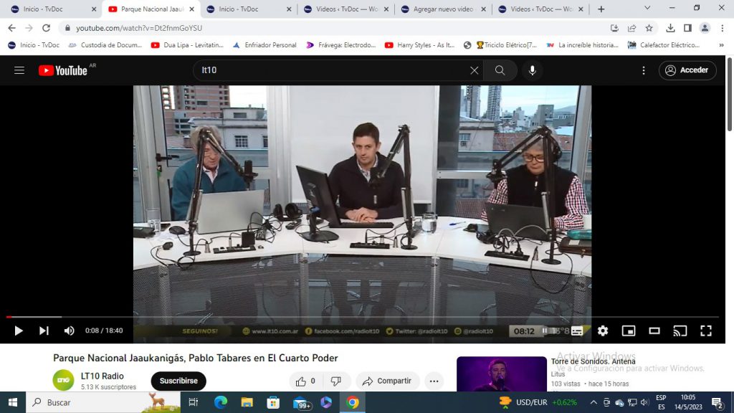The image size is (734, 413).
Task: Switch to theater mode view
Action: [x=654, y=331]
